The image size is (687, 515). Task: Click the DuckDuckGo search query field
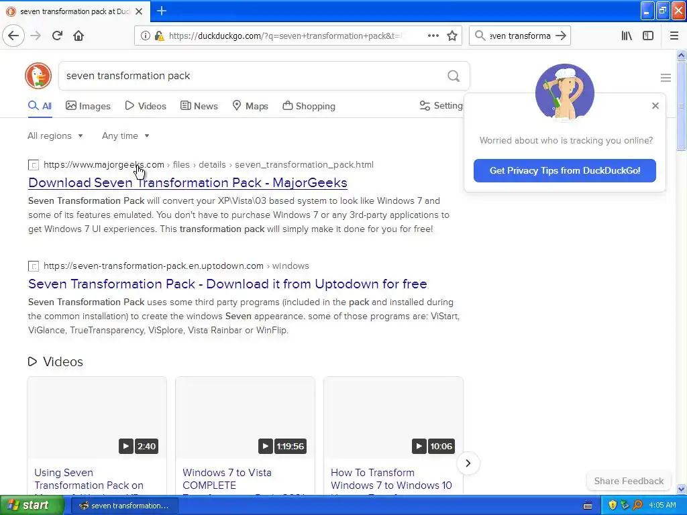click(x=252, y=76)
